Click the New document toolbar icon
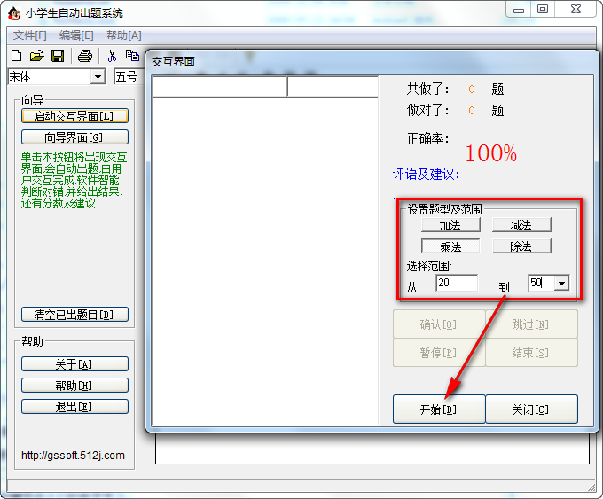The image size is (603, 499). click(x=17, y=56)
